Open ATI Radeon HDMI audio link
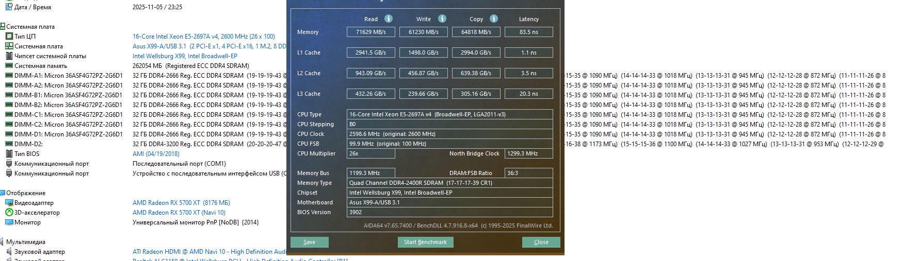This screenshot has width=902, height=261. click(x=210, y=251)
